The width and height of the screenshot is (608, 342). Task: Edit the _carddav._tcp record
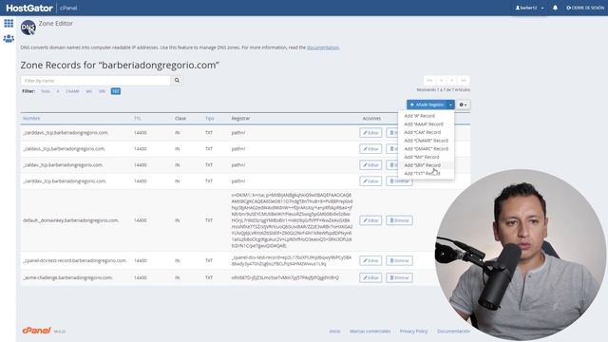(370, 181)
